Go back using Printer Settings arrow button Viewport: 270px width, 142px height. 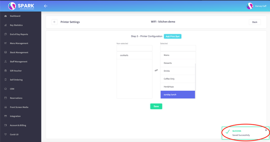coord(55,22)
